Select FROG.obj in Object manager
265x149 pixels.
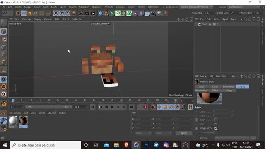pos(206,24)
